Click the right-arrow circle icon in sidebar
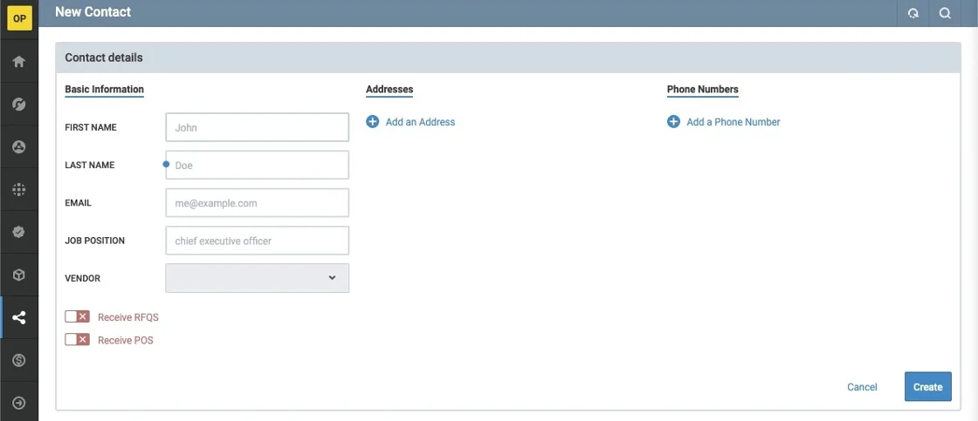978x421 pixels. click(x=19, y=403)
